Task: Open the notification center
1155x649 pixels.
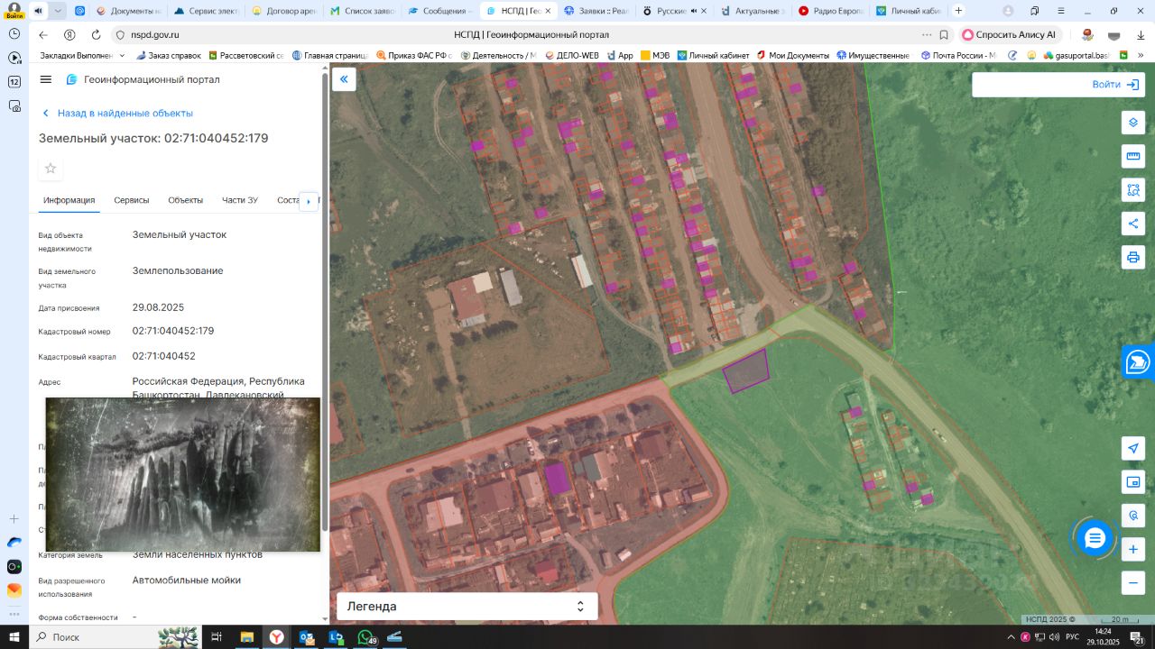Action: (x=1138, y=637)
